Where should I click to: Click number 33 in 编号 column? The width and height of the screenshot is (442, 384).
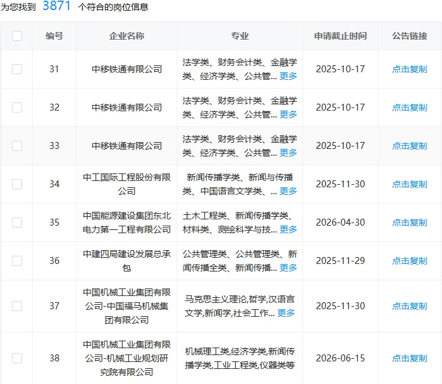[55, 146]
